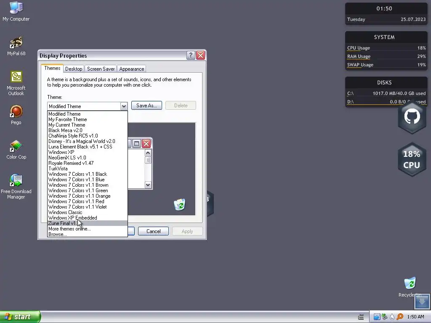
Task: Click the preview window scroll down arrow
Action: pos(148,185)
